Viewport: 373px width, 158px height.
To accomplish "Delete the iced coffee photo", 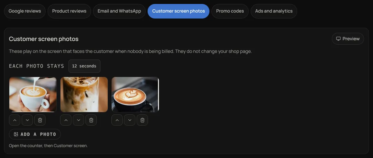I will pos(91,120).
